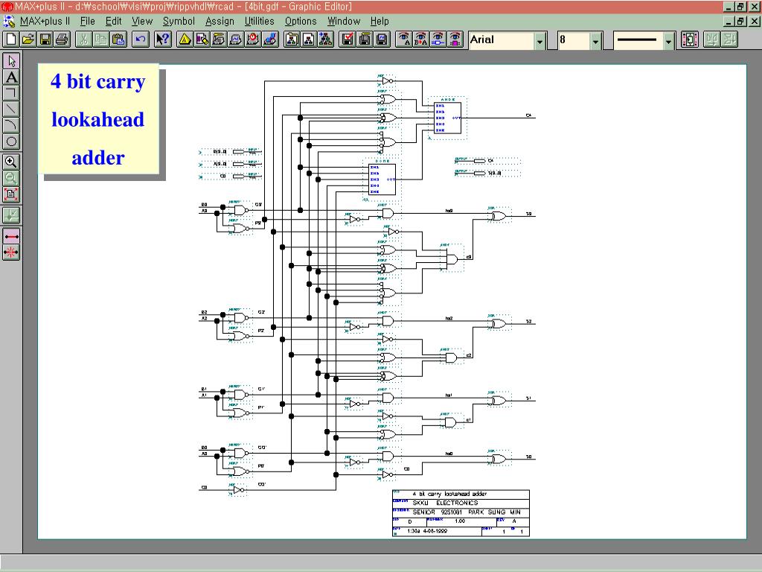Toggle the connection dot tool
The height and width of the screenshot is (572, 762).
[11, 252]
